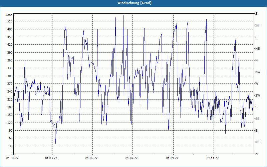Select the 150 y-axis value
The width and height of the screenshot is (267, 167).
tap(10, 115)
